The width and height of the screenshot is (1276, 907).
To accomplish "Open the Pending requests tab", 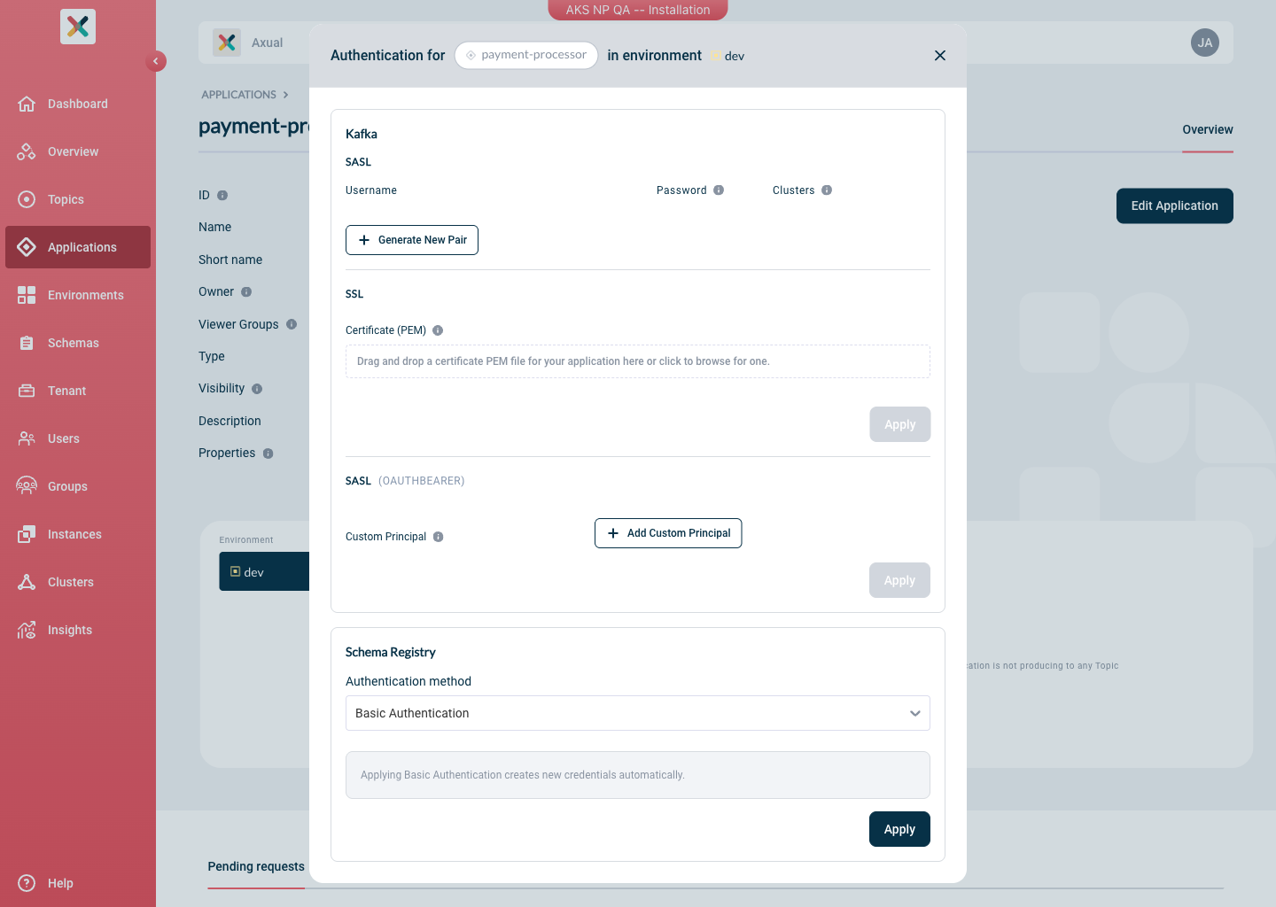I will coord(256,866).
